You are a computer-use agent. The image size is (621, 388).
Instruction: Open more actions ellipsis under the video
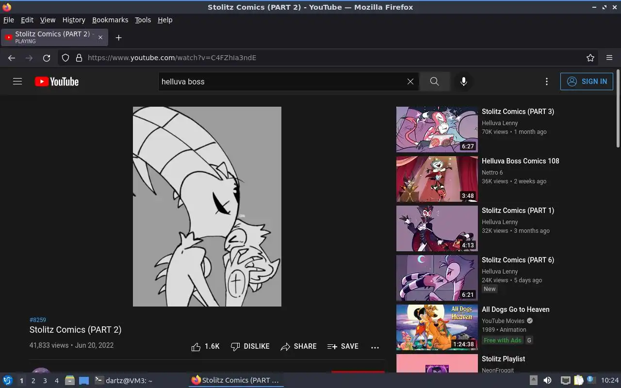click(375, 347)
